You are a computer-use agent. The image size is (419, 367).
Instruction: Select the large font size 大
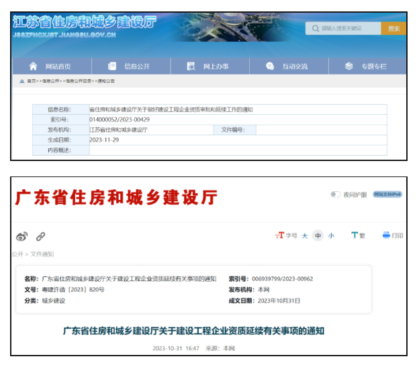tap(305, 235)
